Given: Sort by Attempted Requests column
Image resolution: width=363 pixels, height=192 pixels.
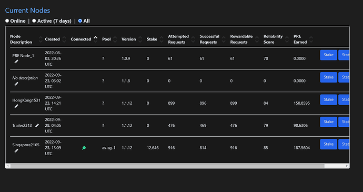Looking at the screenshot, I should pyautogui.click(x=193, y=39).
